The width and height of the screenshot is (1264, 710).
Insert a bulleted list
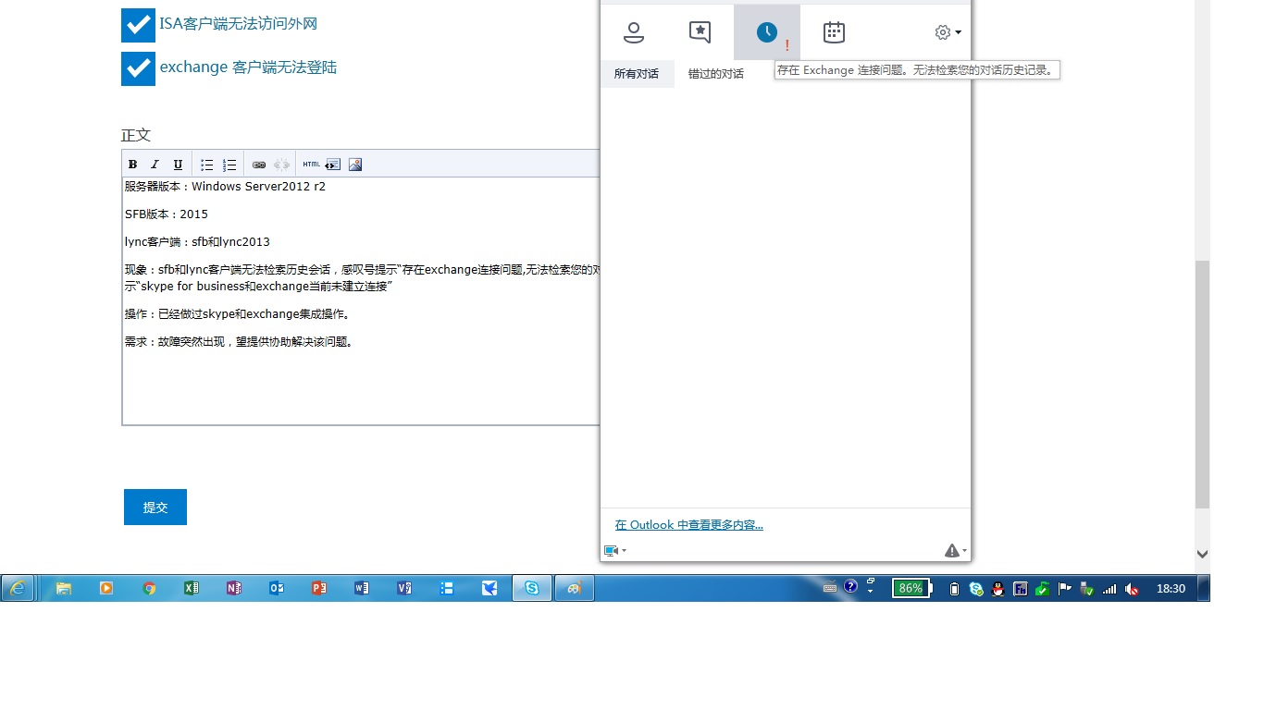pyautogui.click(x=207, y=165)
